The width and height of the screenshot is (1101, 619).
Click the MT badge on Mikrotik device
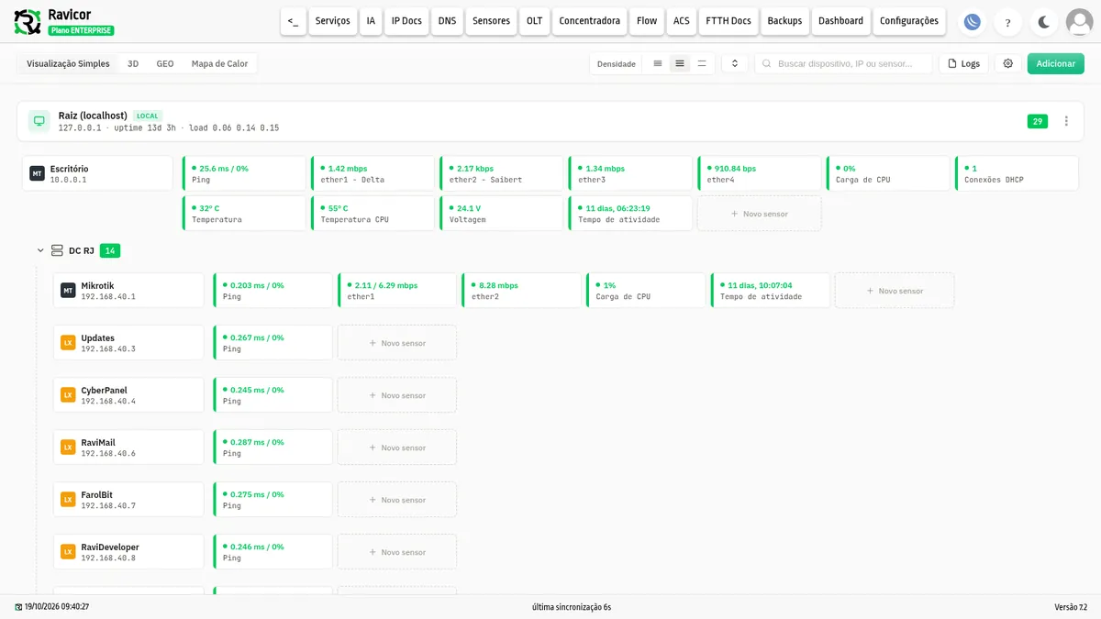[68, 290]
